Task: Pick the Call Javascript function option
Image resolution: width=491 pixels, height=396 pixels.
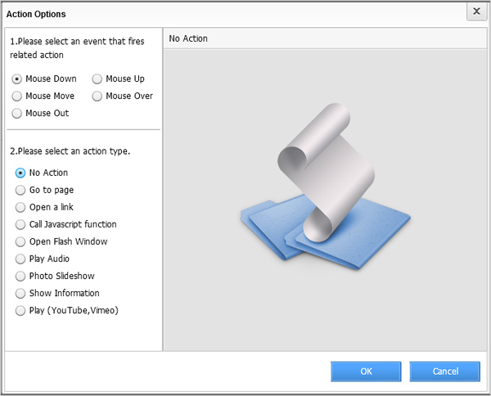Action: pyautogui.click(x=20, y=224)
